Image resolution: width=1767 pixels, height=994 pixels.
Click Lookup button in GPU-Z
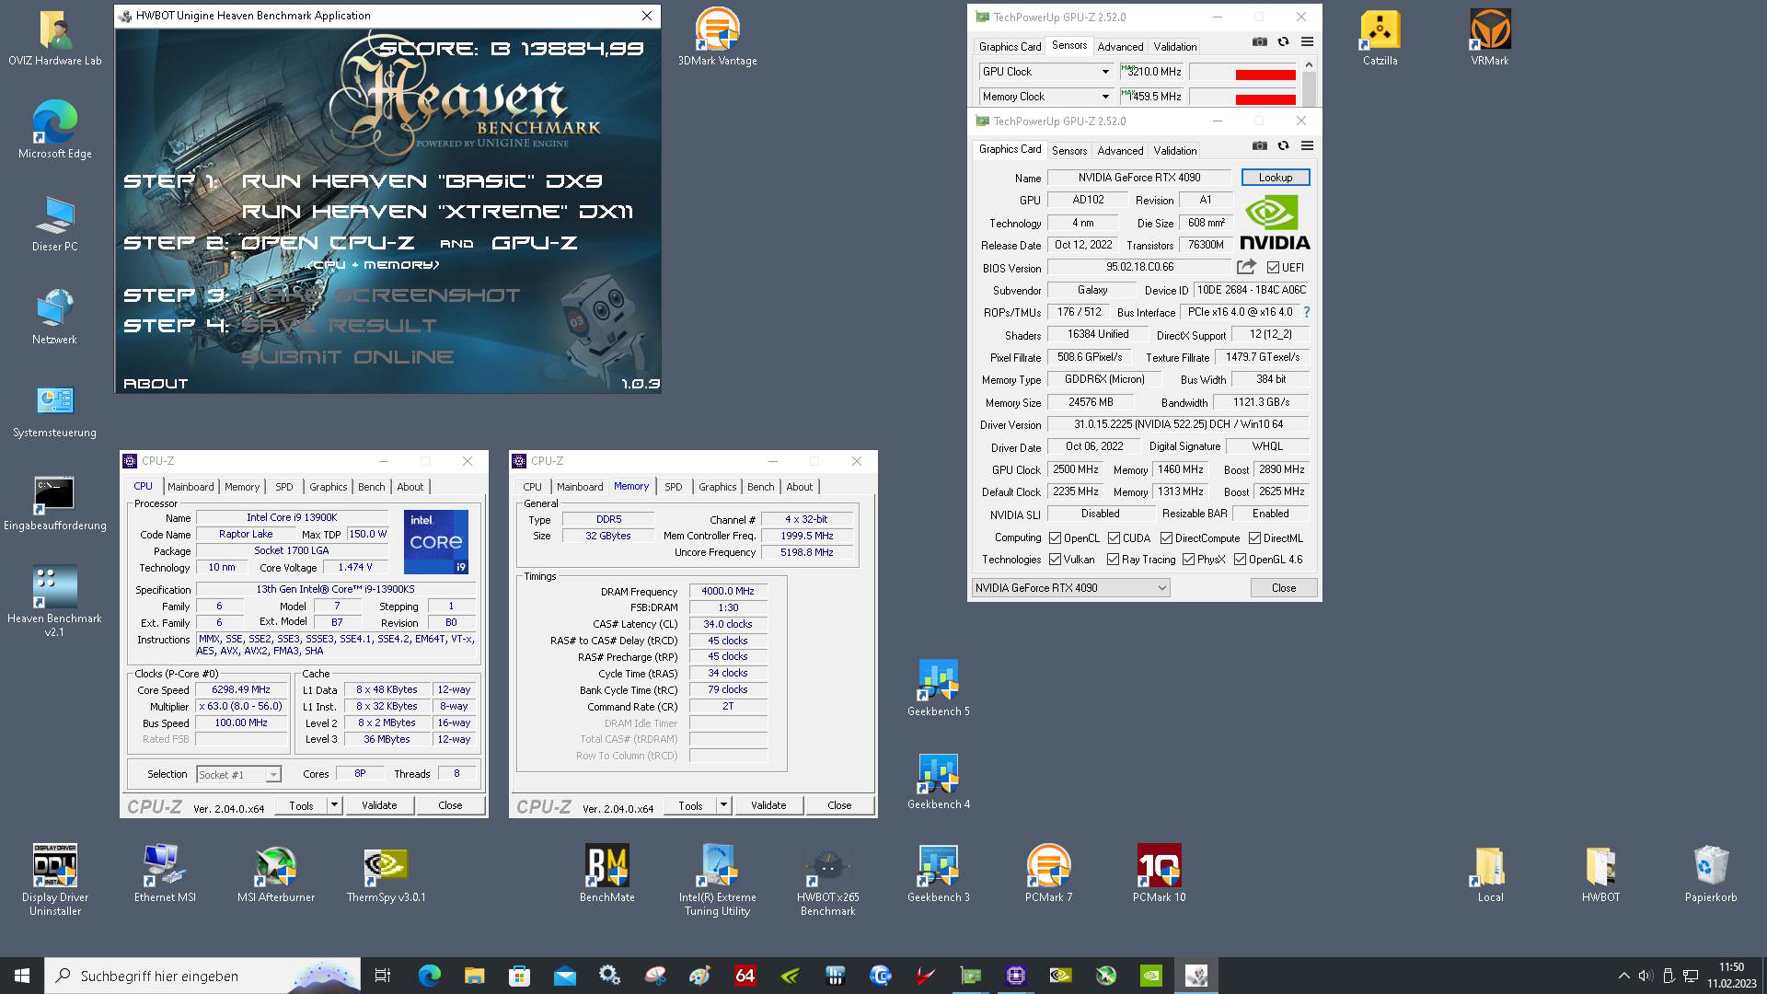(x=1275, y=178)
